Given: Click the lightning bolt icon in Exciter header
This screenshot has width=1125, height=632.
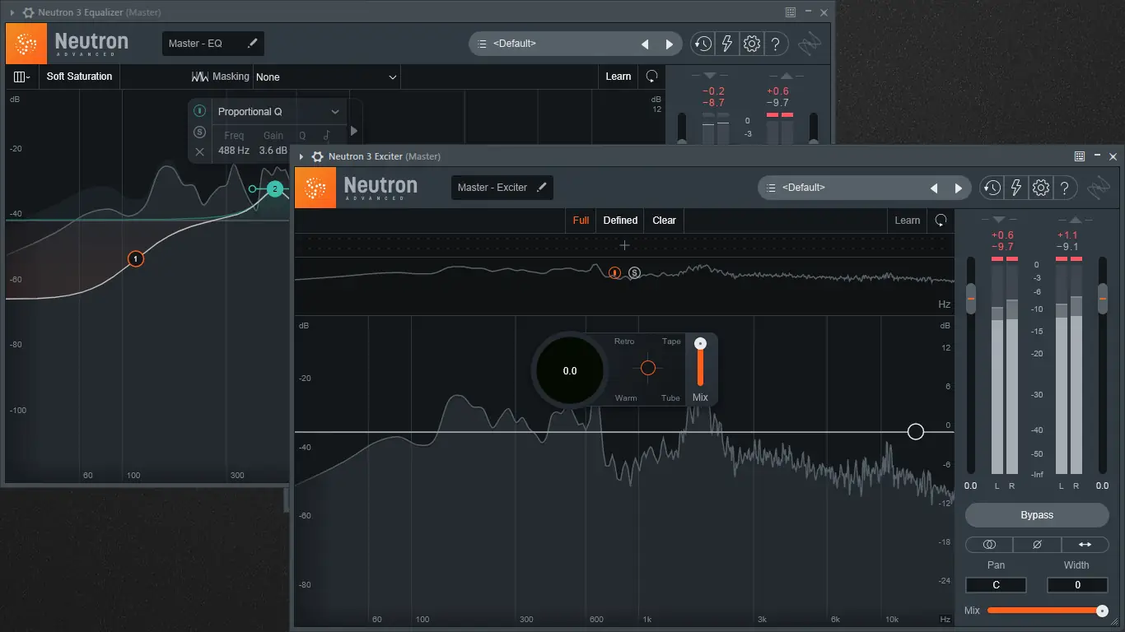Looking at the screenshot, I should 1016,188.
